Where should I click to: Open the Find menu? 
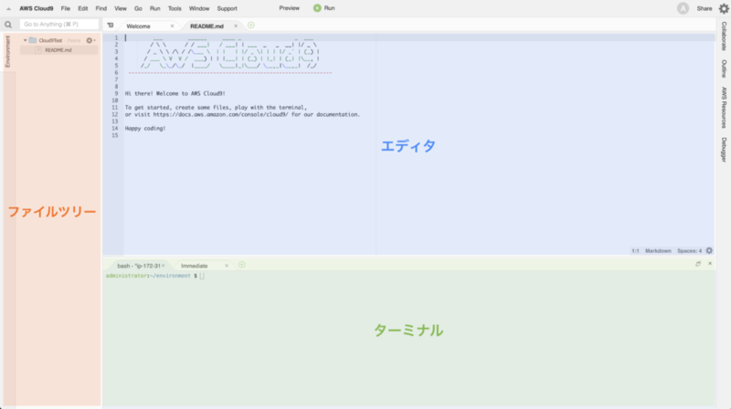(101, 8)
